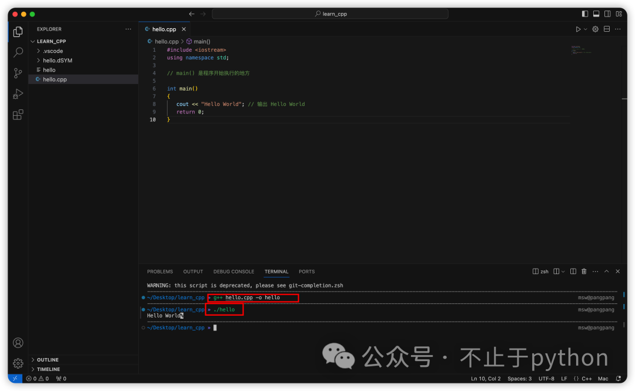Open the Run and Debug view
Viewport: 635px width, 391px height.
18,94
